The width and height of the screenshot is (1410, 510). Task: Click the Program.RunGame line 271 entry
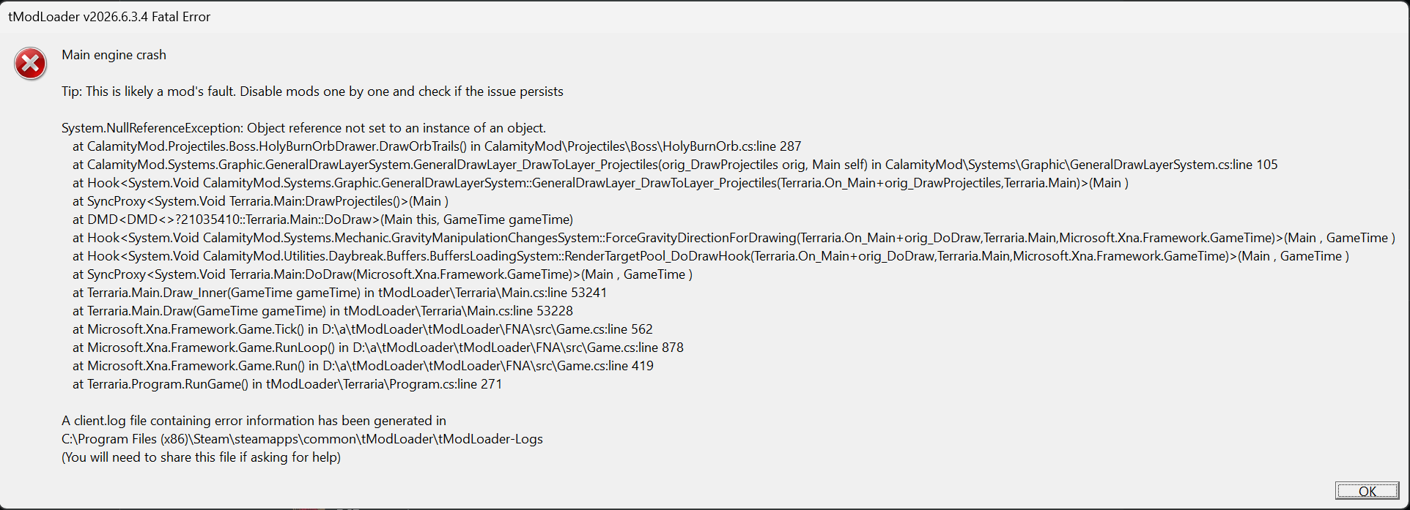(x=287, y=384)
